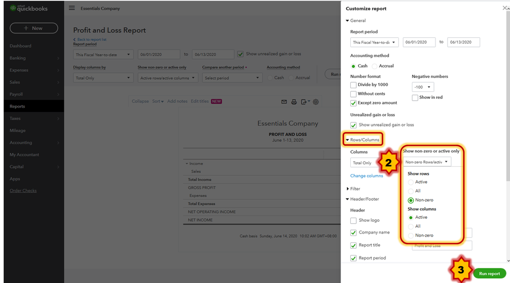Check the Show in red option
Viewport: 510px width, 283px height.
tap(415, 97)
